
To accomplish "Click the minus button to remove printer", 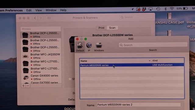I will pos(28,86).
